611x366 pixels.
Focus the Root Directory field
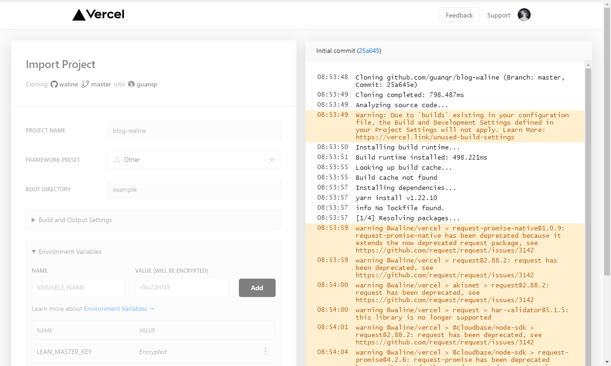(194, 189)
